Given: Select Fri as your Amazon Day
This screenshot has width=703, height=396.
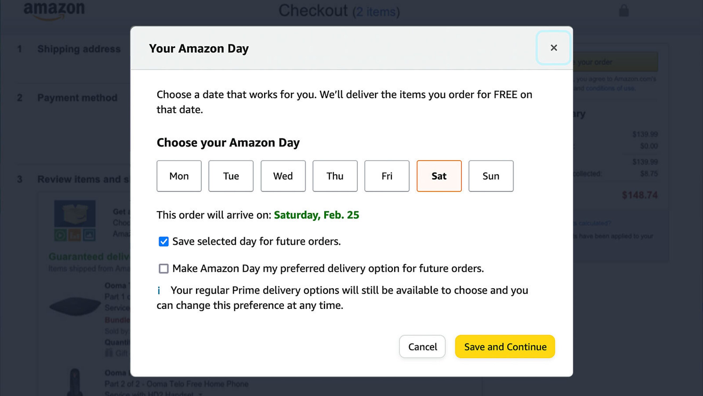Looking at the screenshot, I should coord(387,176).
